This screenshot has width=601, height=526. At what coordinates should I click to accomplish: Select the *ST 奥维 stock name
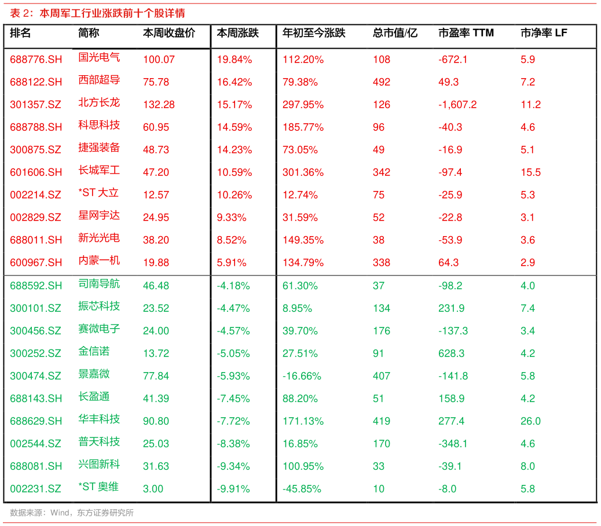[x=98, y=488]
